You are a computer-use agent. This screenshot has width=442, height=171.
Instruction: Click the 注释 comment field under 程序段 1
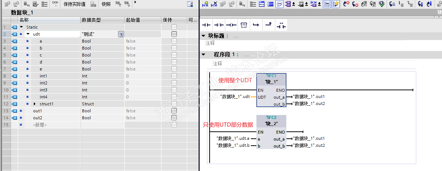tap(217, 64)
